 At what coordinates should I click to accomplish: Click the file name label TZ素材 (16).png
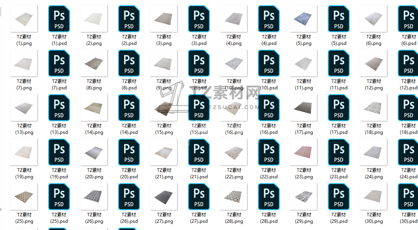[x=234, y=129]
